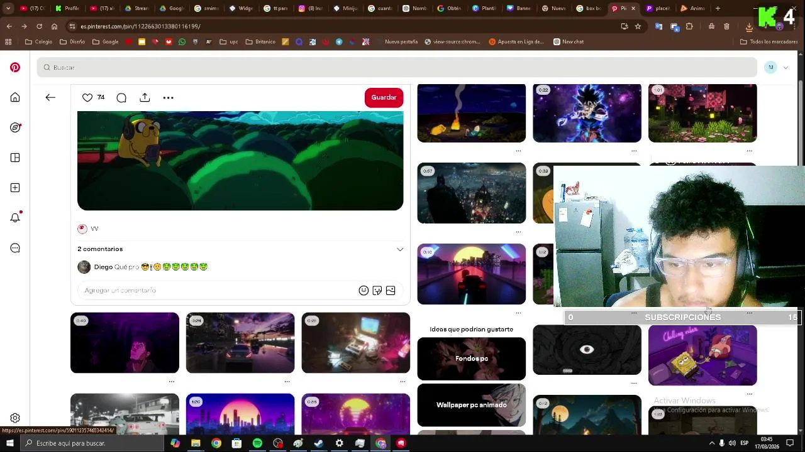Image resolution: width=805 pixels, height=452 pixels.
Task: Open the Britanico bookmarks folder
Action: [260, 41]
